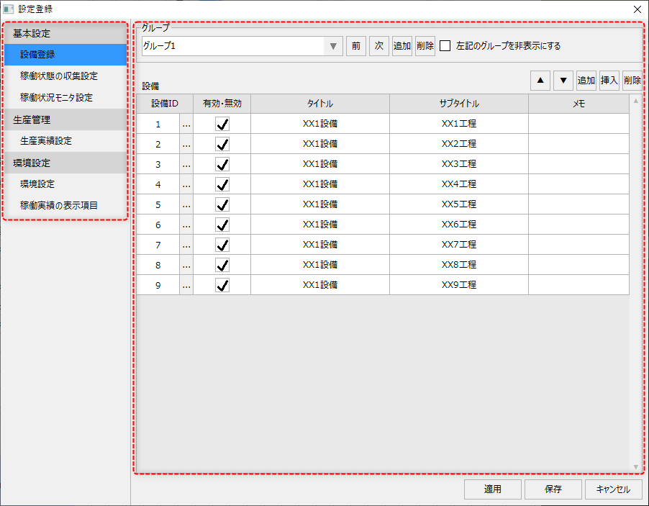Insert an equipment row with 挿入
The image size is (649, 506).
point(609,80)
